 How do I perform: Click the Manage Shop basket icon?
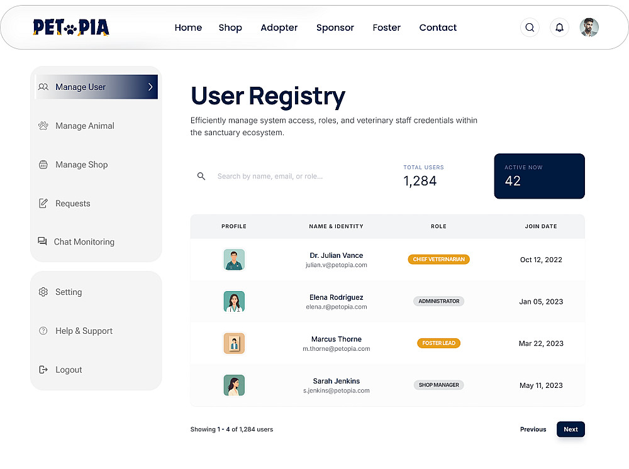click(x=43, y=165)
